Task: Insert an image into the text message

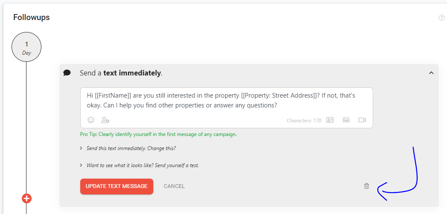Action: pyautogui.click(x=346, y=120)
